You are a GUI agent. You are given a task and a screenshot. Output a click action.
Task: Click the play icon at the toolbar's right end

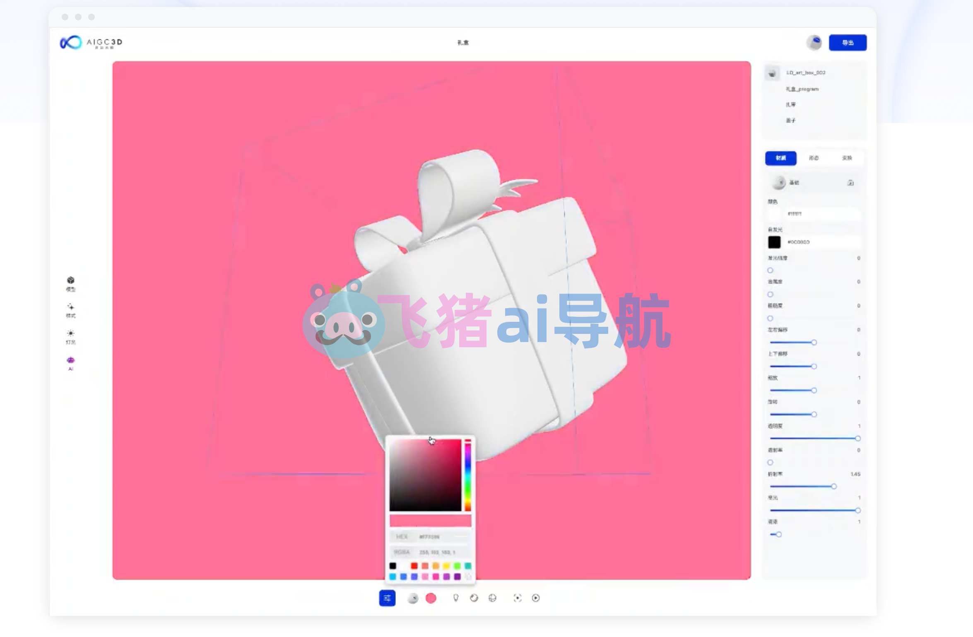coord(536,598)
